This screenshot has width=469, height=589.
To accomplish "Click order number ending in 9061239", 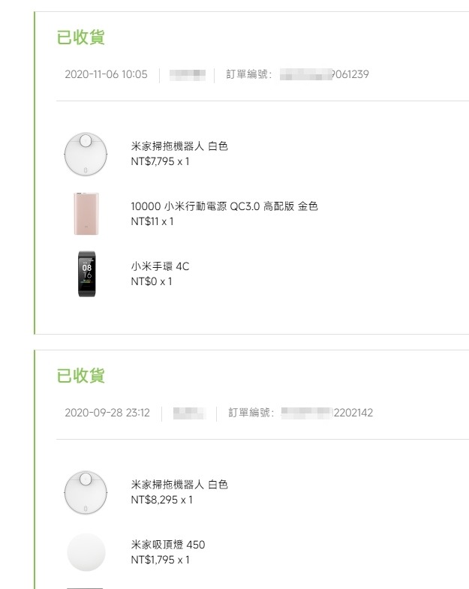I will click(x=324, y=74).
